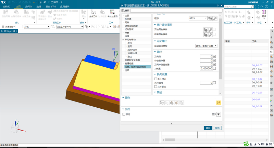Collapse the 非切削移动 tree node
The width and height of the screenshot is (274, 148).
[x=123, y=40]
